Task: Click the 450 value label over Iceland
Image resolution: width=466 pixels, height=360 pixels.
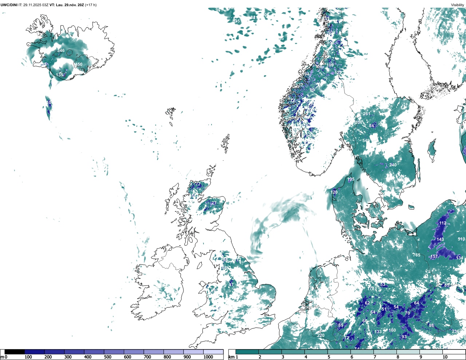Action: coord(79,64)
